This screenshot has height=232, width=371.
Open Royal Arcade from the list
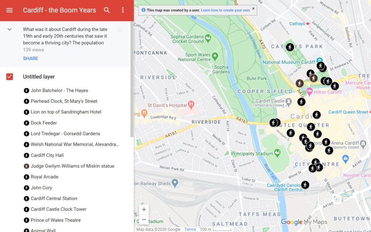coord(44,177)
